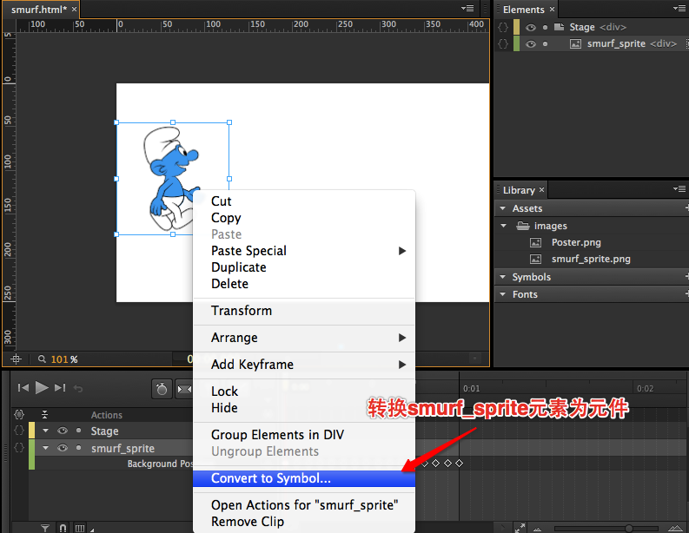This screenshot has width=689, height=533.
Task: Open actions for smurf_sprite in the timeline
Action: (19, 448)
